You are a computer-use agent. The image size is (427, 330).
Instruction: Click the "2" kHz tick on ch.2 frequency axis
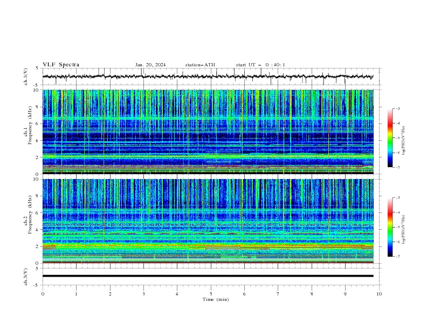(38, 246)
